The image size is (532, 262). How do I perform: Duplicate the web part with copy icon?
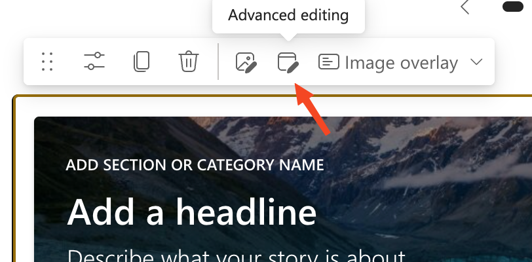pos(141,62)
